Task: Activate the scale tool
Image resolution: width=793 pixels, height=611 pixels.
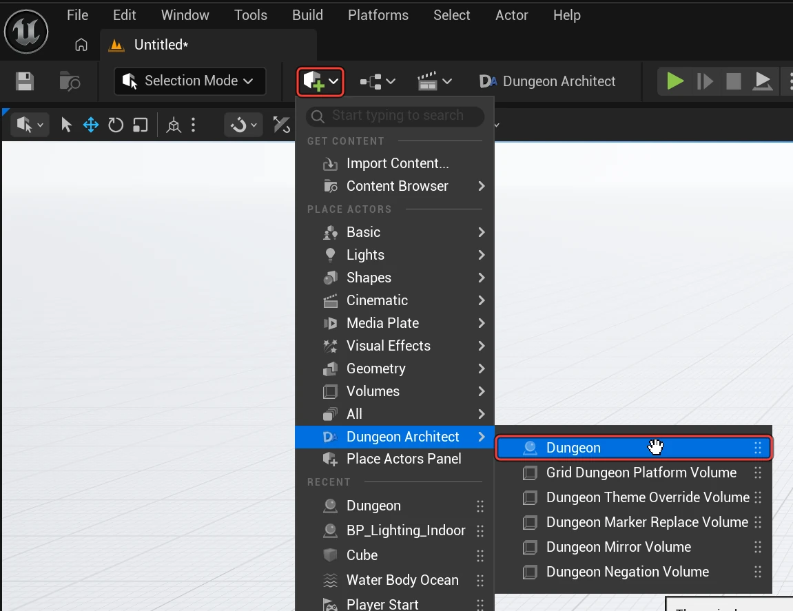Action: (x=140, y=125)
